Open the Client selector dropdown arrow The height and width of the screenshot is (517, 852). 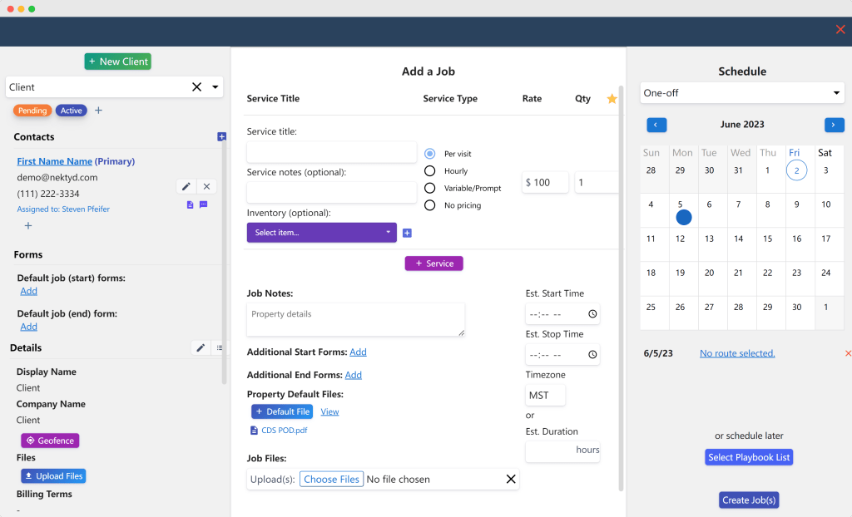[215, 87]
